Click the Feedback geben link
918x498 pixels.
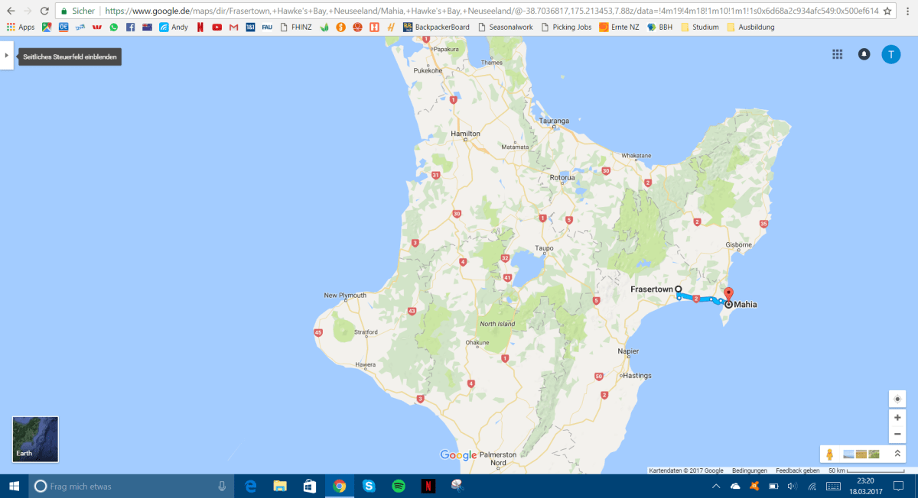[797, 471]
